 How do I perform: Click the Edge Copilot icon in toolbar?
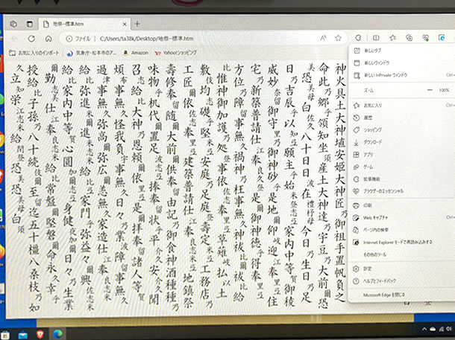pos(442,38)
